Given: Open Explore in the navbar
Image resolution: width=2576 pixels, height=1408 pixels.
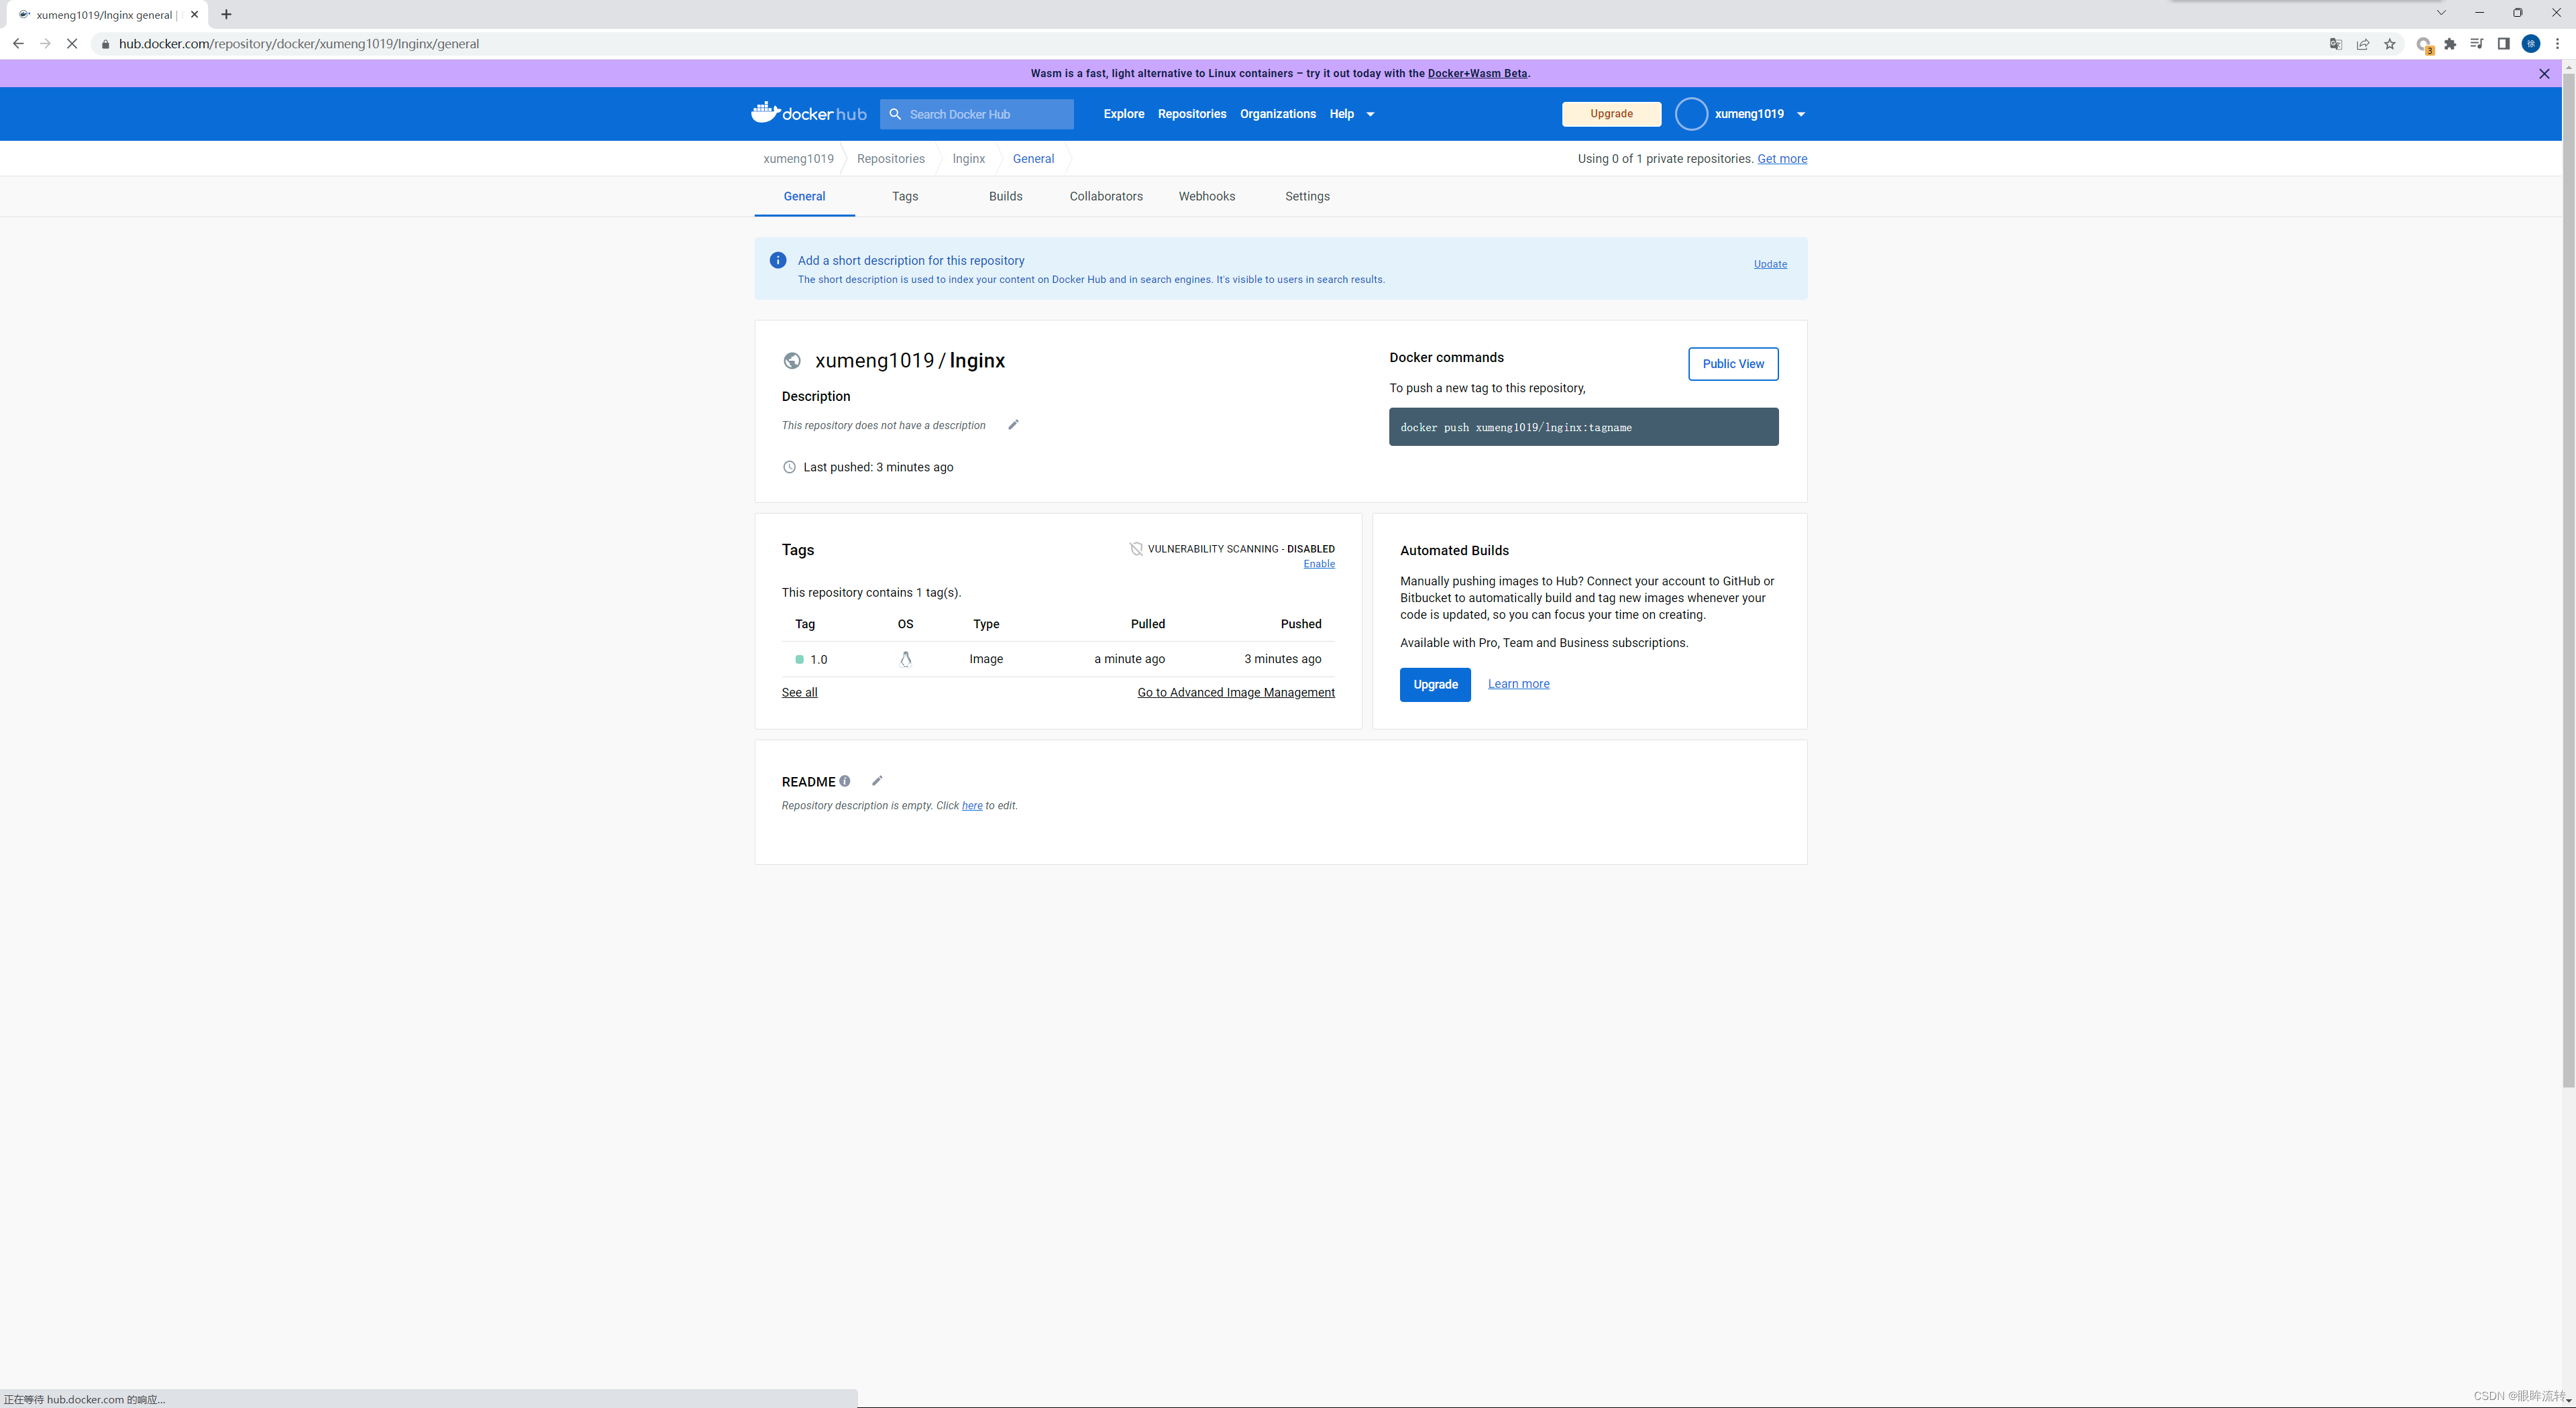Looking at the screenshot, I should [x=1124, y=114].
